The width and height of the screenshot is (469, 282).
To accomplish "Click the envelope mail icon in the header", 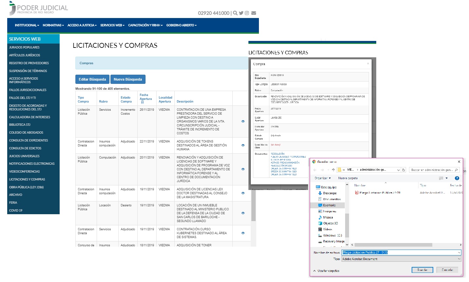I will click(x=253, y=13).
